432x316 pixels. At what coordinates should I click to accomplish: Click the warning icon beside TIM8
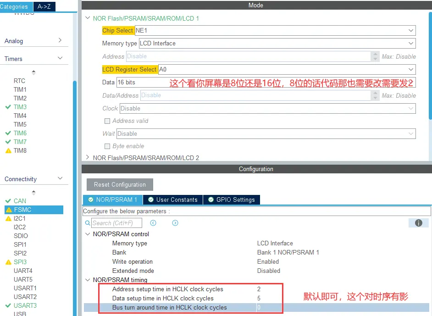(x=8, y=150)
